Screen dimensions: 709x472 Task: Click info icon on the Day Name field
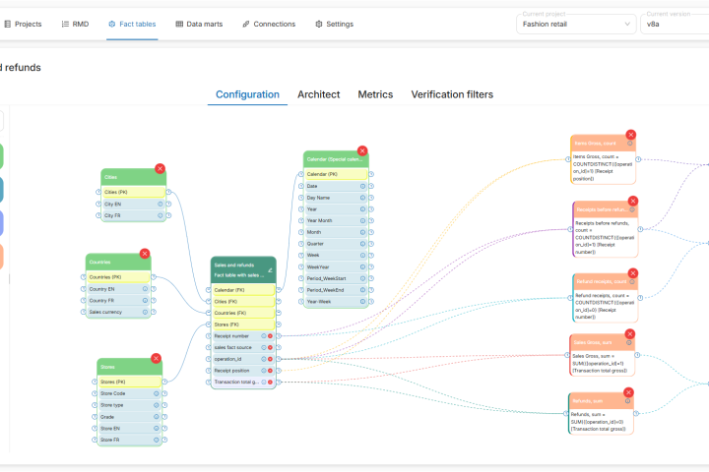pos(362,198)
